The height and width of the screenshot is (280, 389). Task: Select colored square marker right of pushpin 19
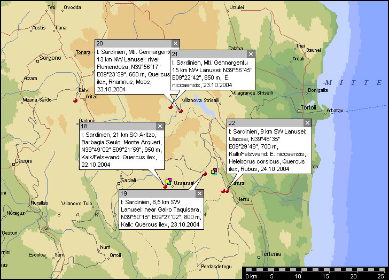tap(214, 172)
